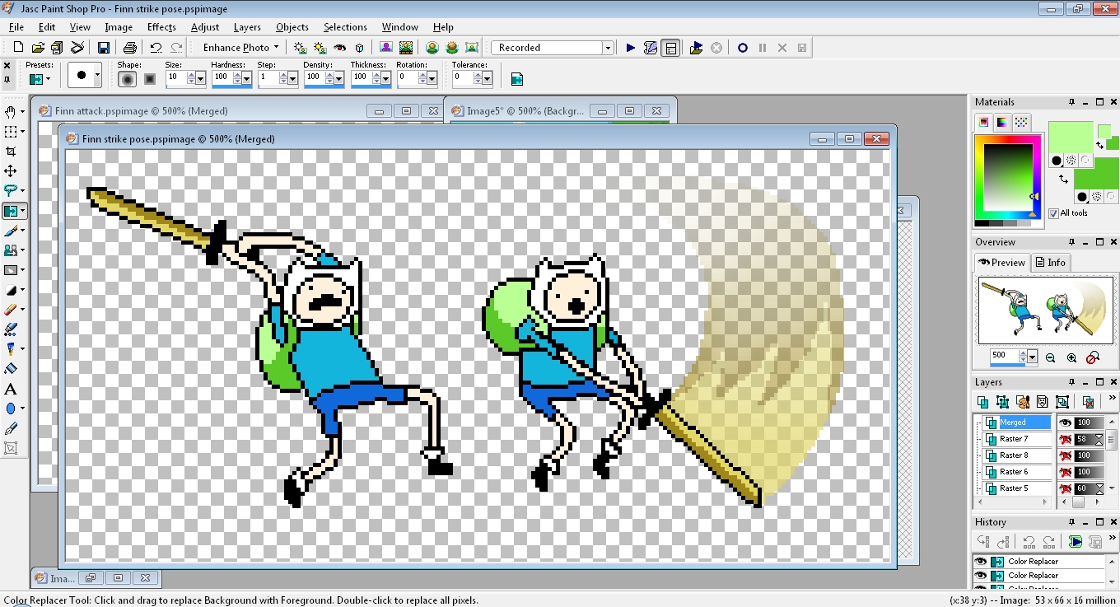
Task: Toggle second Color Replacer history step eye
Action: pyautogui.click(x=981, y=576)
